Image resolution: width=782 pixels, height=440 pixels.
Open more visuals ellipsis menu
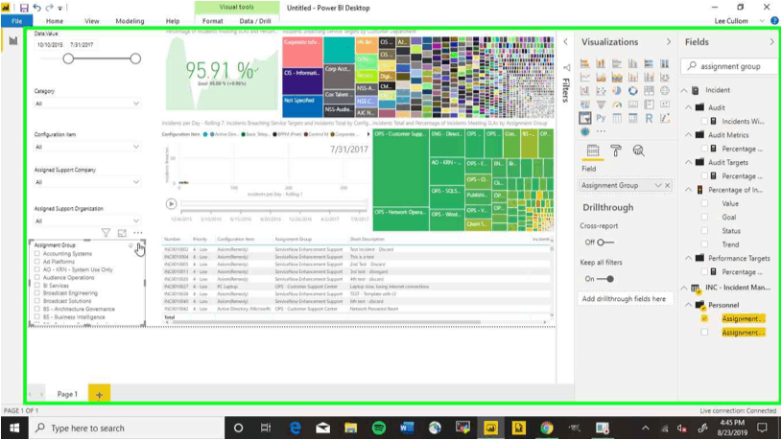601,131
